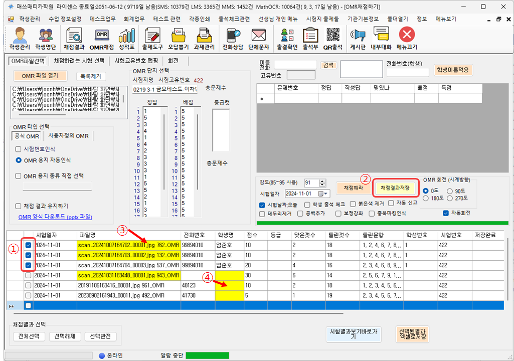514x361 pixels.
Task: Open the OMR 양식 다운로드 link
Action: (x=55, y=217)
